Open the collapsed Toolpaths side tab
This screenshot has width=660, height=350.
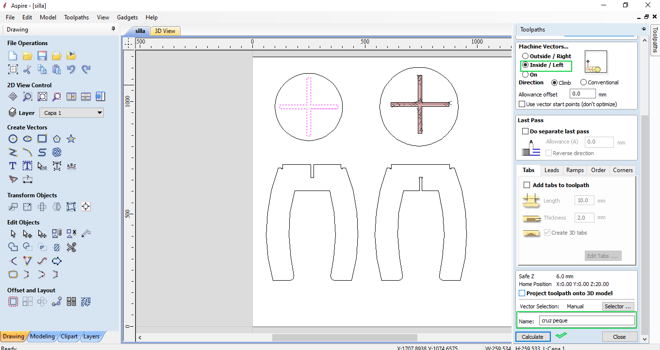tap(655, 40)
